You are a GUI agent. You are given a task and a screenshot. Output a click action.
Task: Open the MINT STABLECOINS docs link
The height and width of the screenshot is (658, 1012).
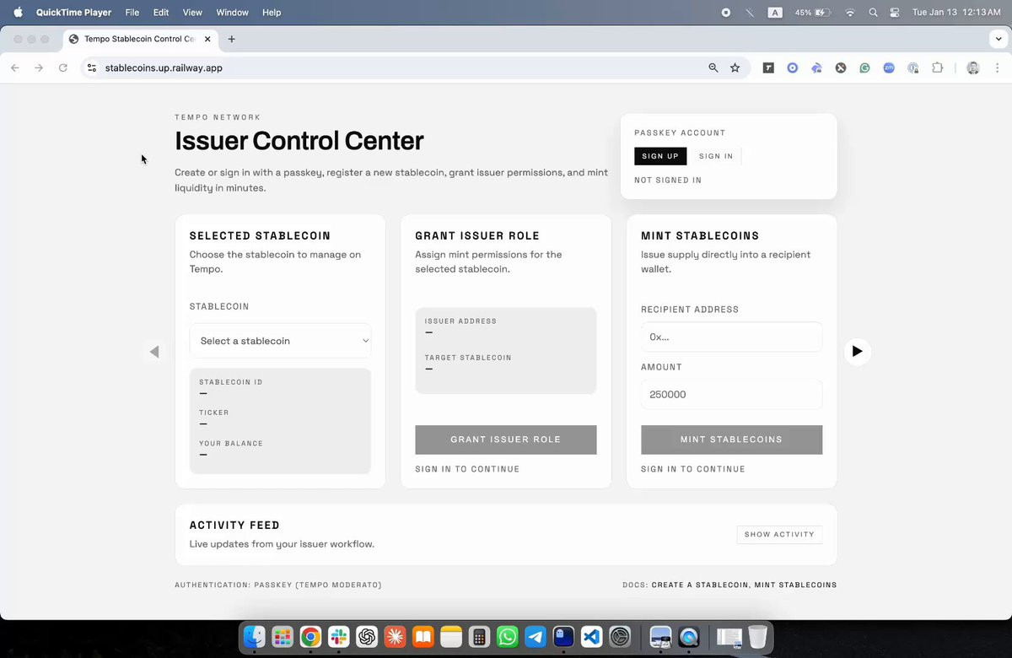click(x=795, y=585)
